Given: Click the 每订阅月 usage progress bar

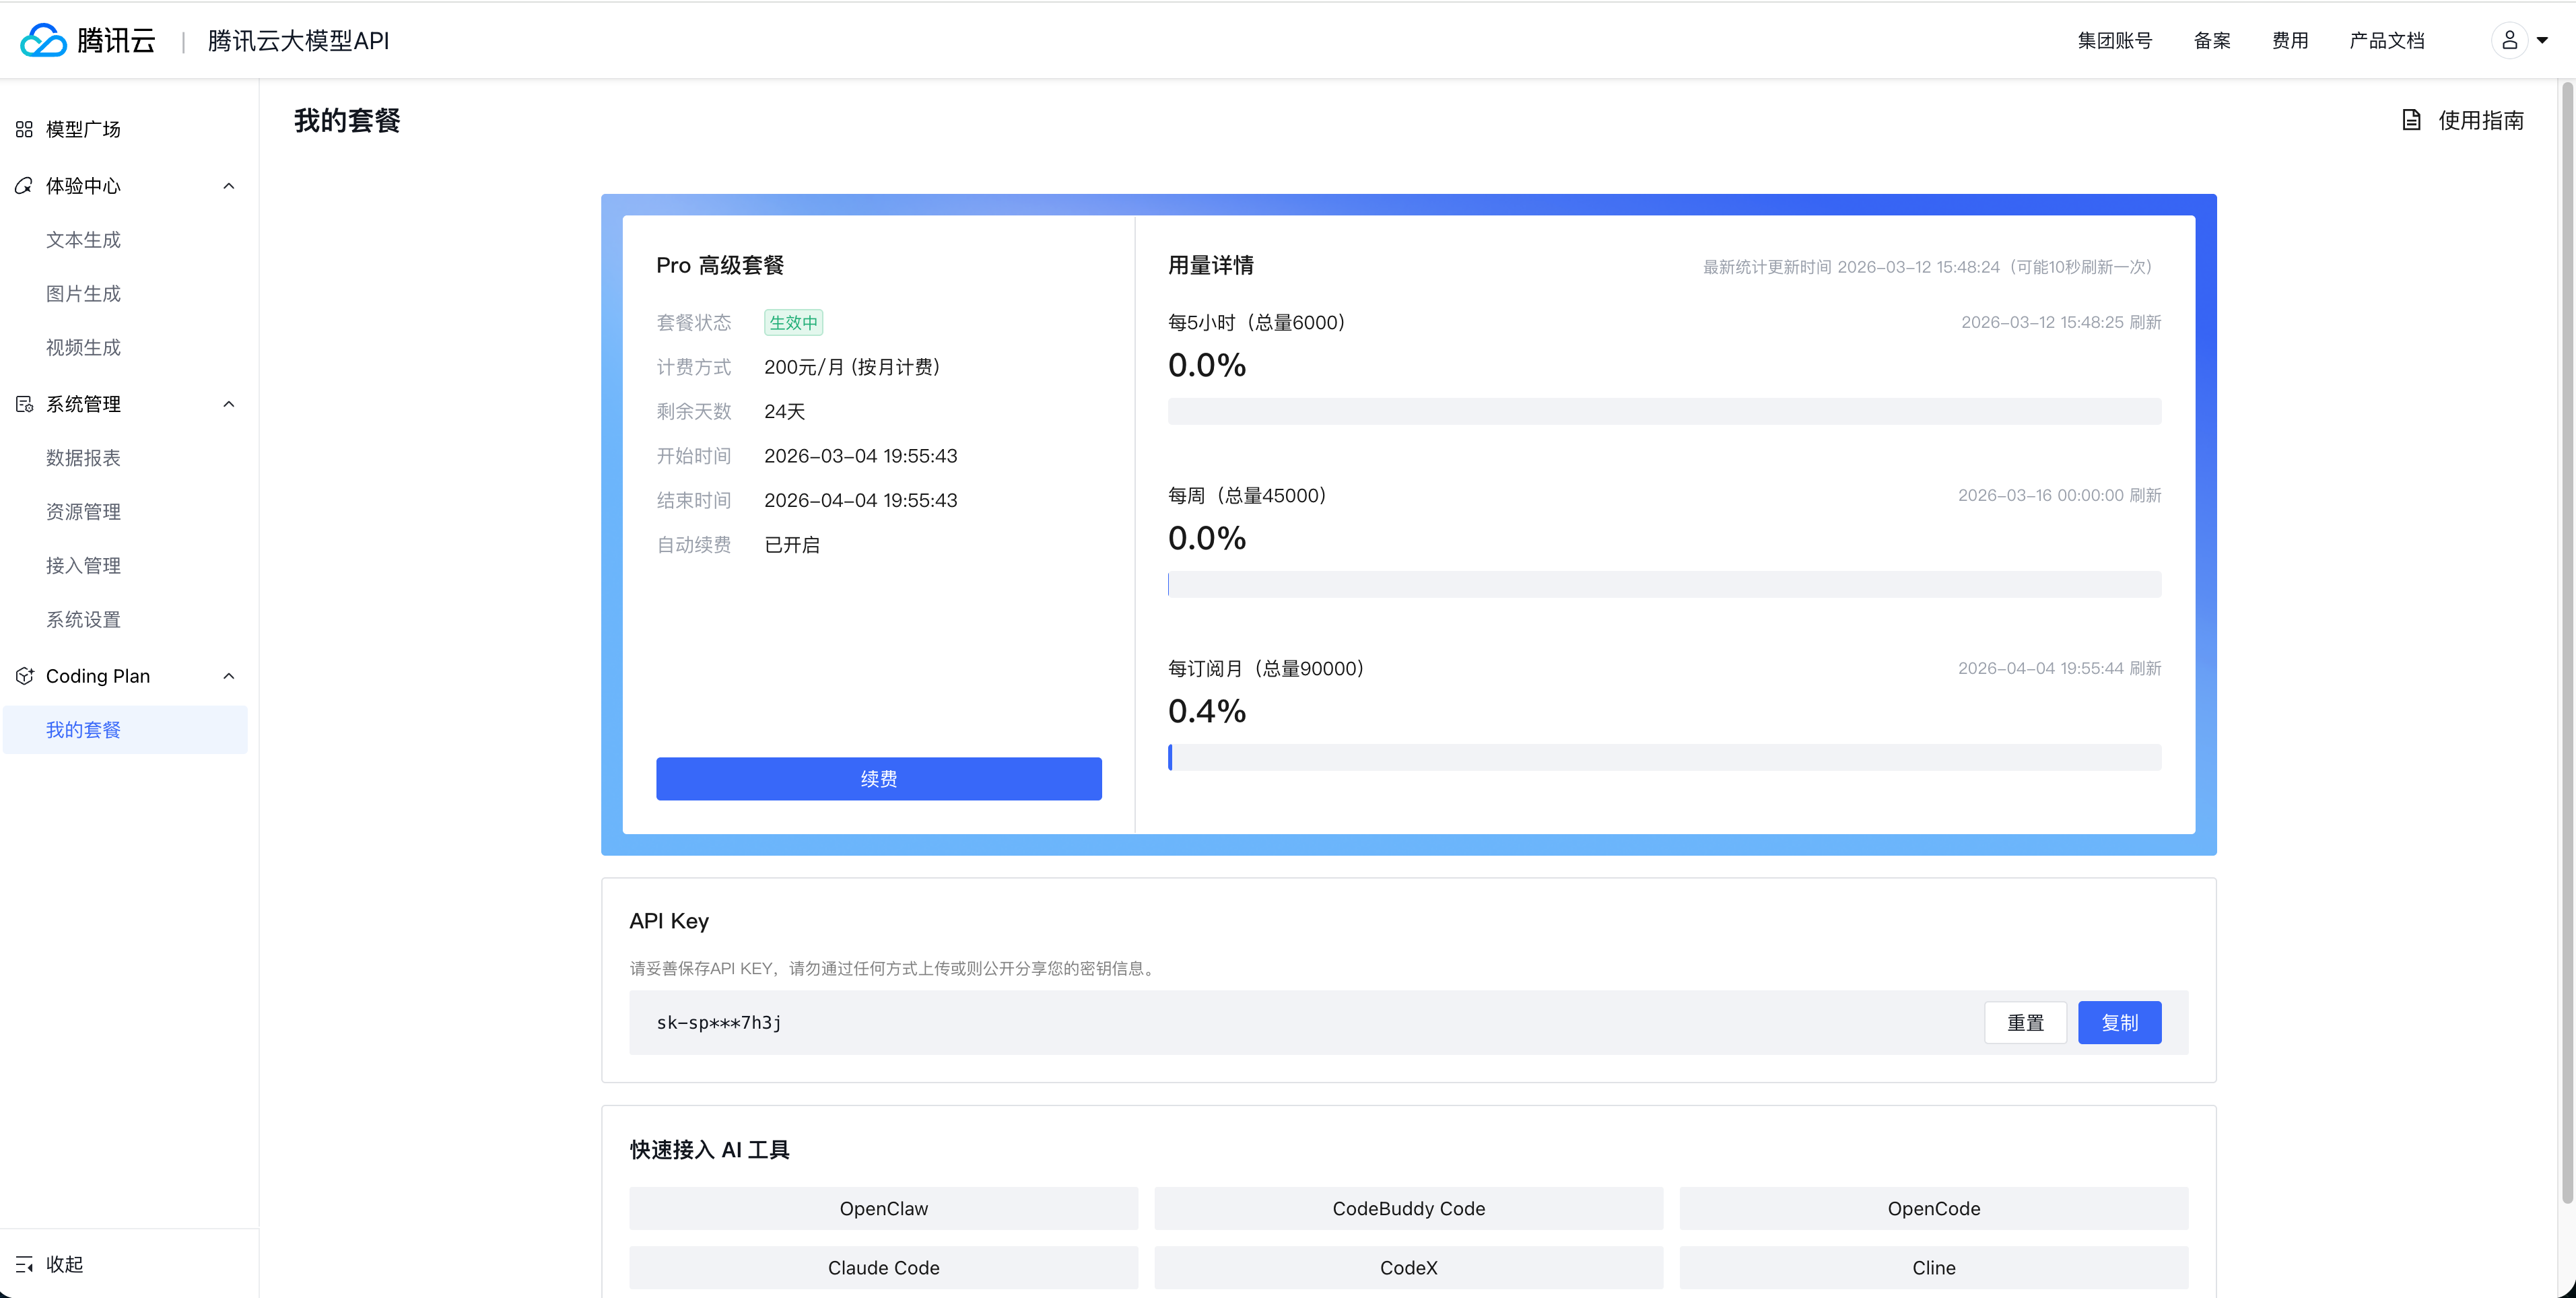Looking at the screenshot, I should point(1664,758).
